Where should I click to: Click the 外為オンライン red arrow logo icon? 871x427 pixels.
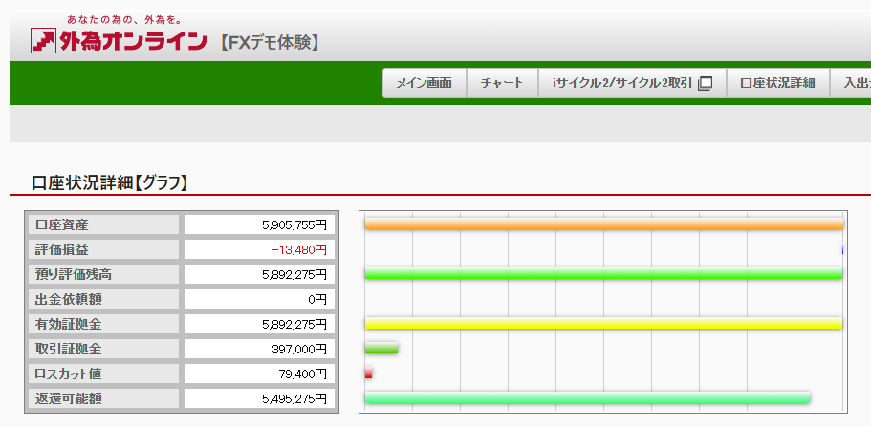pyautogui.click(x=43, y=41)
